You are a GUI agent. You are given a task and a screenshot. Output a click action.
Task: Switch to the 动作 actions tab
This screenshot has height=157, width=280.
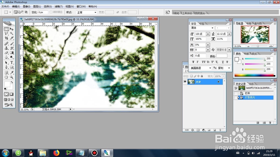[251, 84]
